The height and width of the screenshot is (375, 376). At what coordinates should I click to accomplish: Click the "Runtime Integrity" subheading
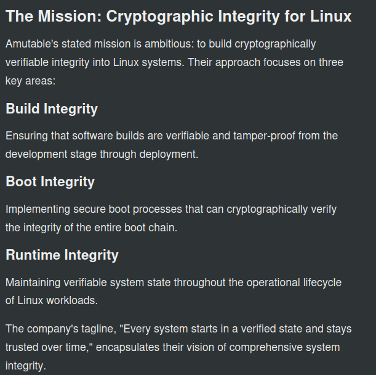point(62,255)
